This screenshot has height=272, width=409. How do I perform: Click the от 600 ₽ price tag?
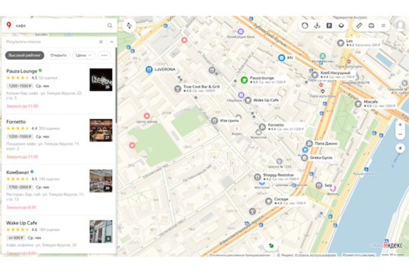click(16, 238)
